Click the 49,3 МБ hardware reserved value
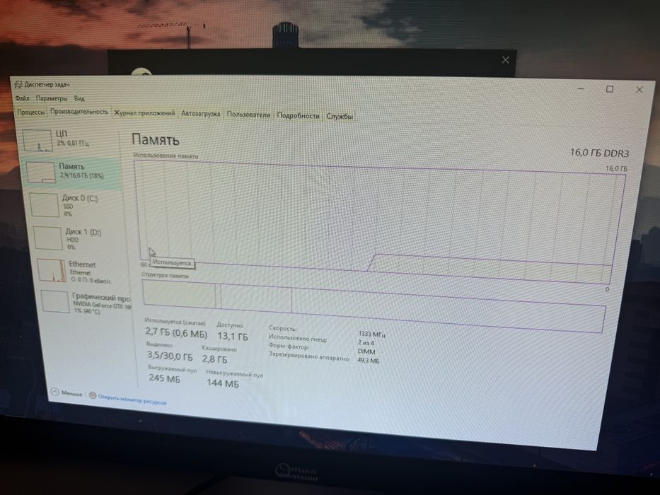660x495 pixels. coord(369,361)
